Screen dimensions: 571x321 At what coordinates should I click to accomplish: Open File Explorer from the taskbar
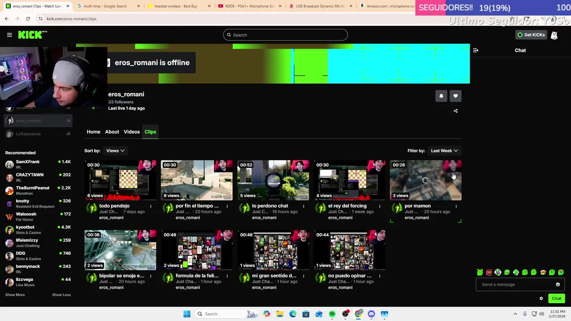[x=280, y=314]
